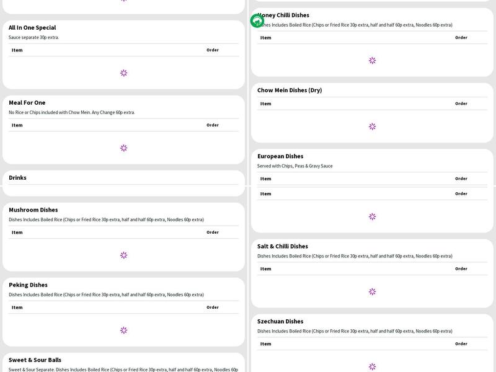The height and width of the screenshot is (372, 496).
Task: Click the Item header in Peking Dishes
Action: point(17,308)
